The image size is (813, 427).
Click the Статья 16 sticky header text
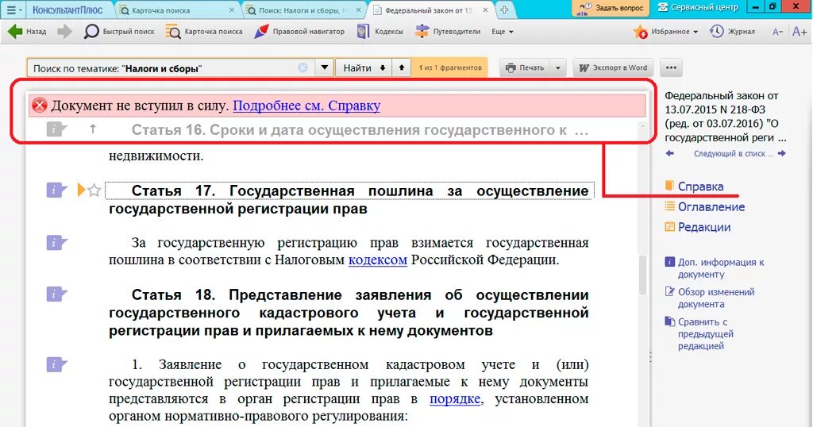coord(360,129)
